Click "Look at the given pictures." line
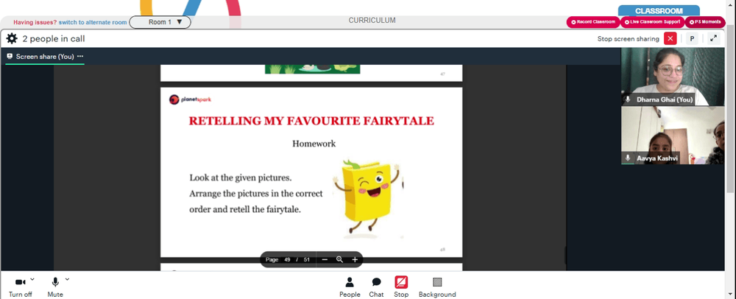Viewport: 736px width, 299px height. coord(241,178)
